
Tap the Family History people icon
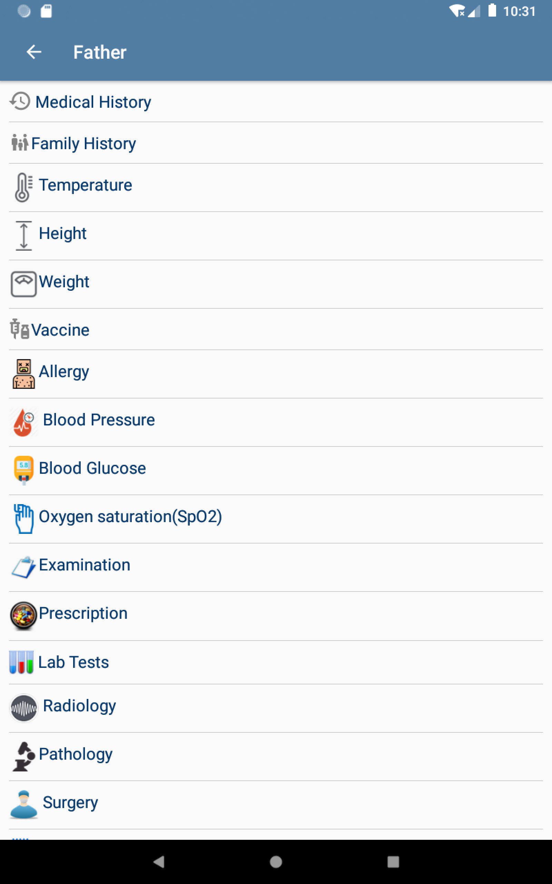click(20, 143)
